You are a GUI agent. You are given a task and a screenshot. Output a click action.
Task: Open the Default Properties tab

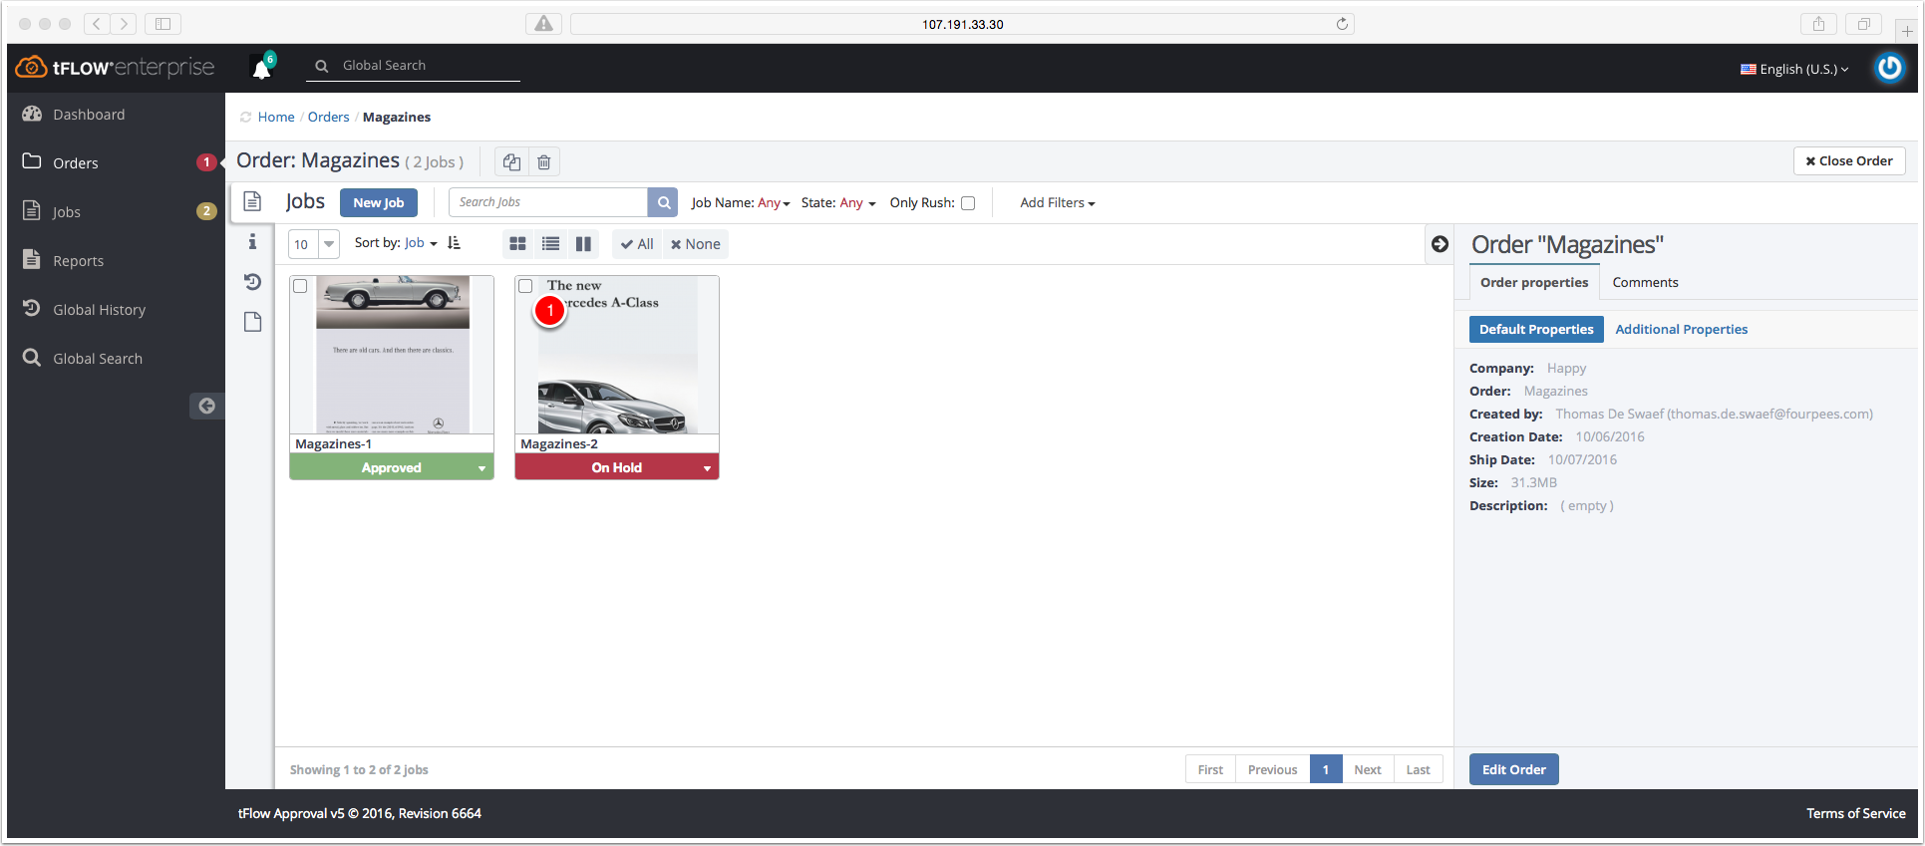click(1536, 329)
